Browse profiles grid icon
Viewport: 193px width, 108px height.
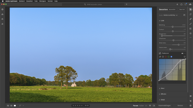coord(184,15)
